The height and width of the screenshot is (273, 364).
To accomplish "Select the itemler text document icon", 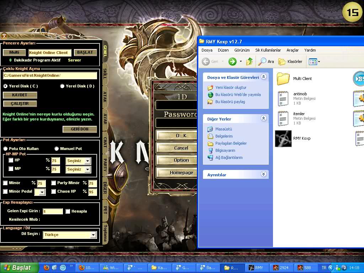I will [x=283, y=118].
